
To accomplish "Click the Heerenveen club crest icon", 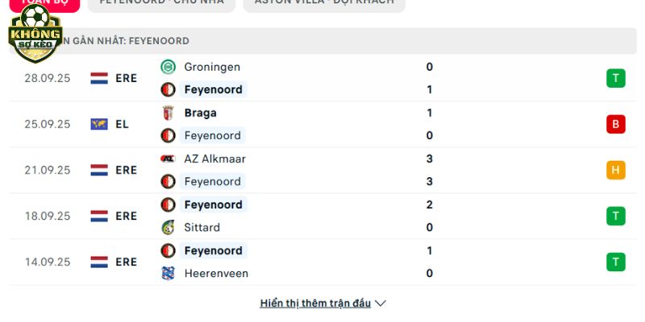I will click(168, 273).
